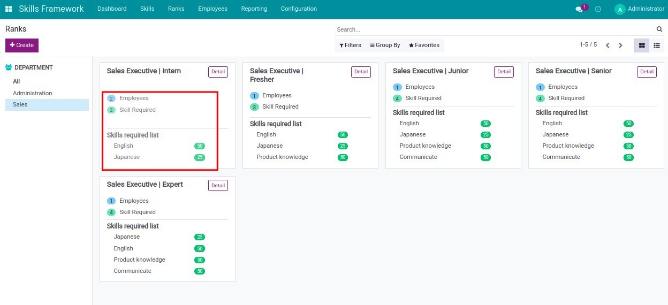Go to the next page arrow
The height and width of the screenshot is (305, 668).
(x=620, y=45)
